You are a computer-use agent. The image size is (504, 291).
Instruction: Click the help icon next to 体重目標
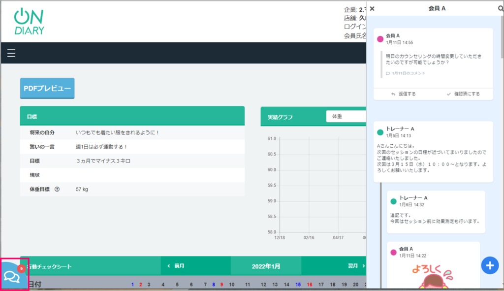[57, 189]
